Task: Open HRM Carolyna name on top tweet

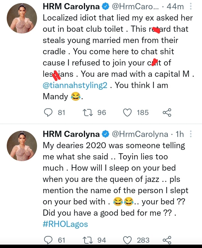Action: [x=71, y=7]
